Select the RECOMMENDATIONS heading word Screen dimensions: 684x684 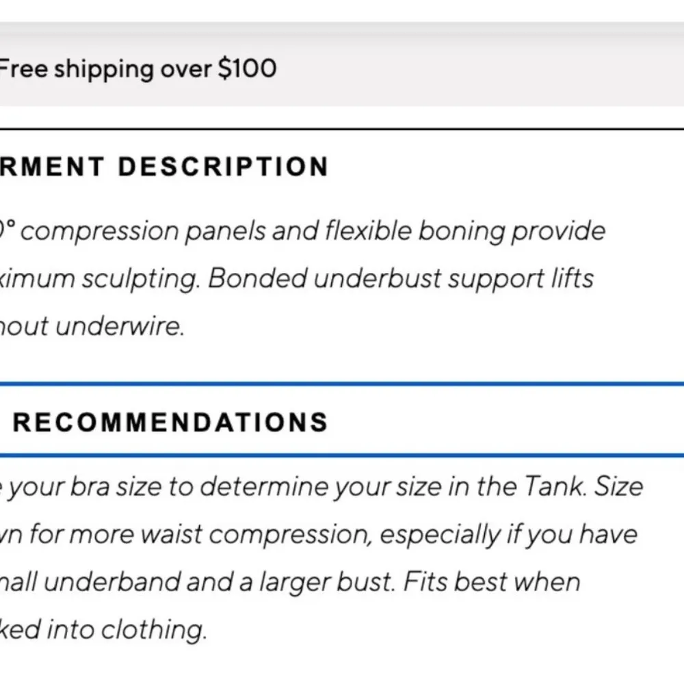170,422
